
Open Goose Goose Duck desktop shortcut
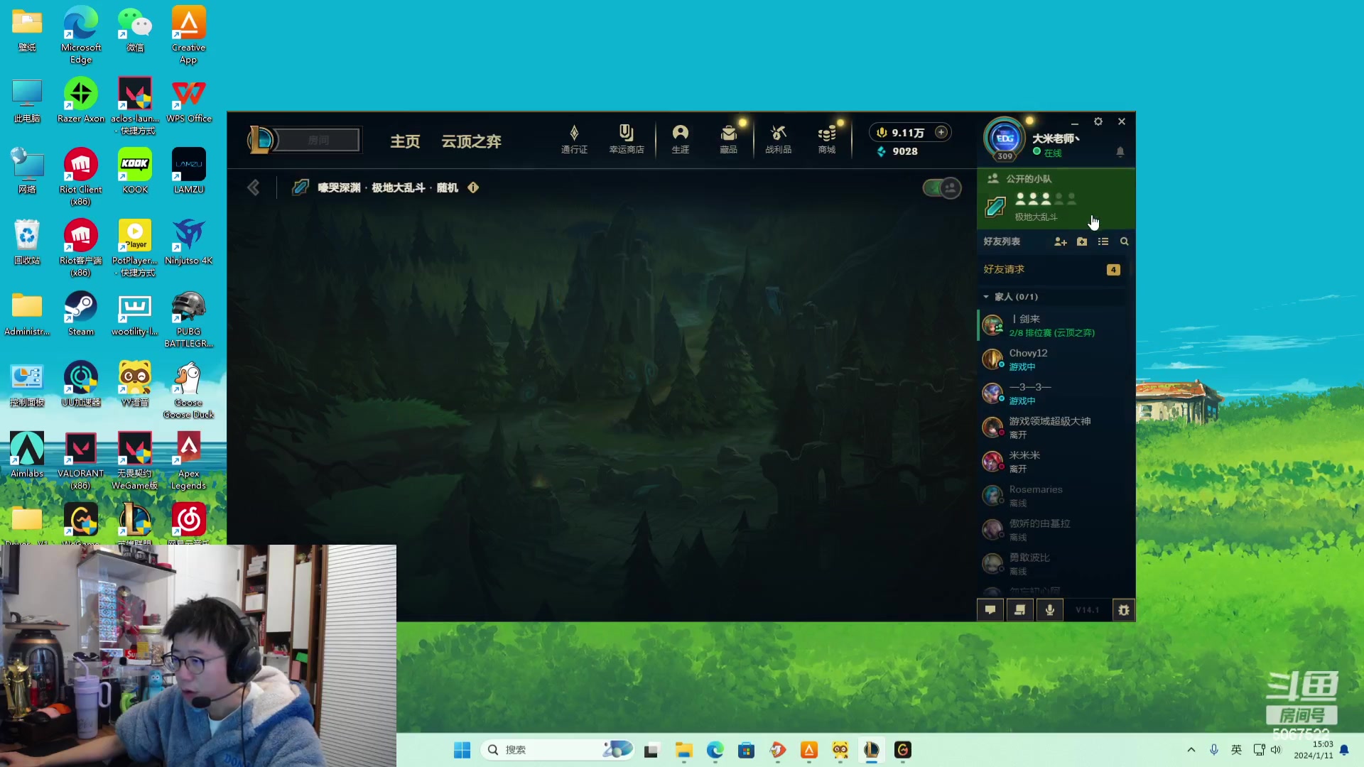point(189,391)
